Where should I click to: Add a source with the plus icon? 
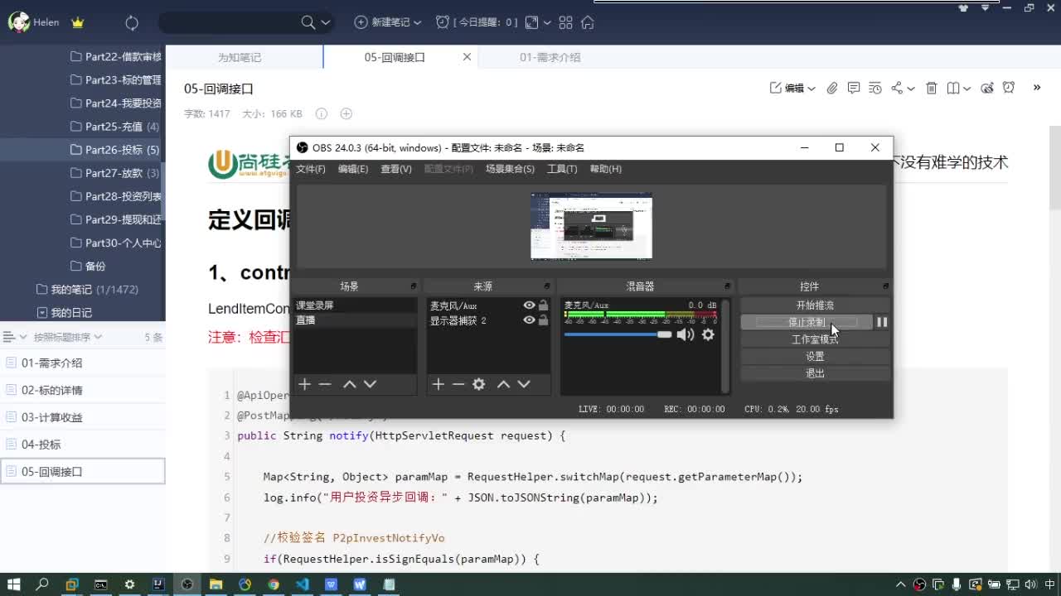(438, 384)
